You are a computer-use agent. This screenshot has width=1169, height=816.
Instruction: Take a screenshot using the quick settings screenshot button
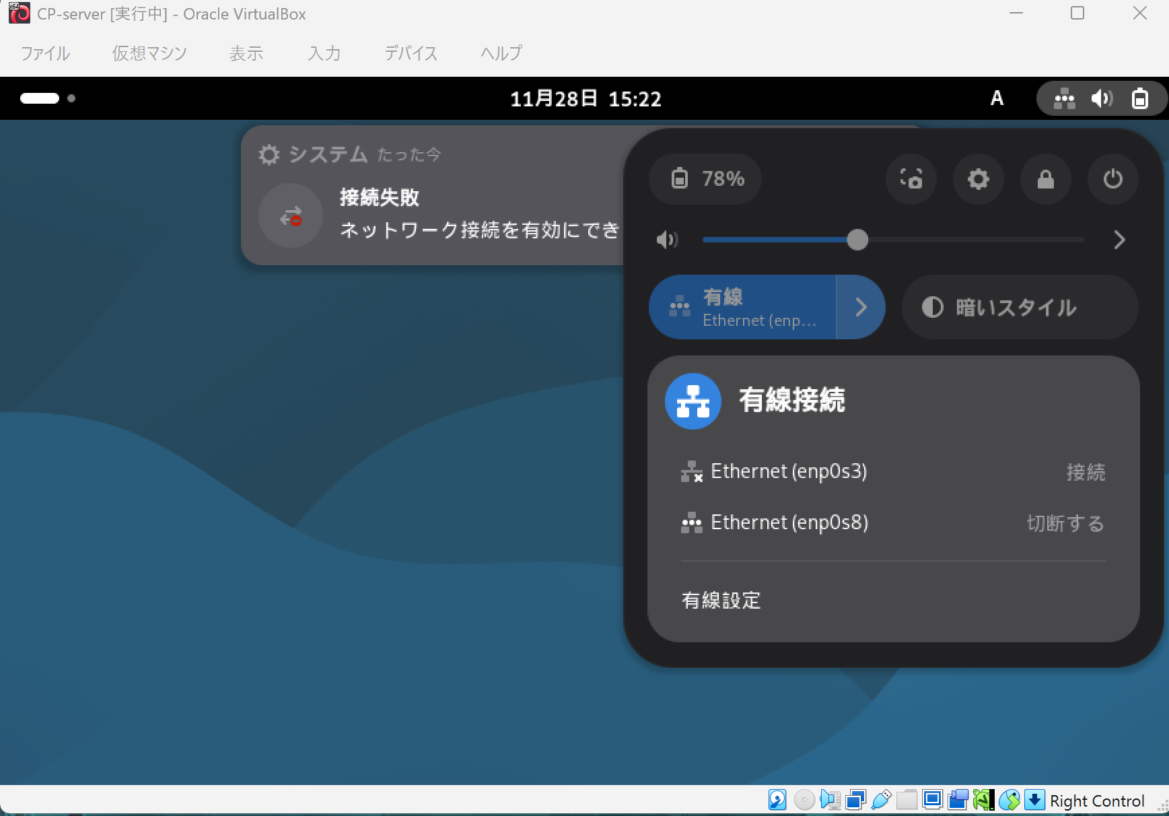(911, 179)
